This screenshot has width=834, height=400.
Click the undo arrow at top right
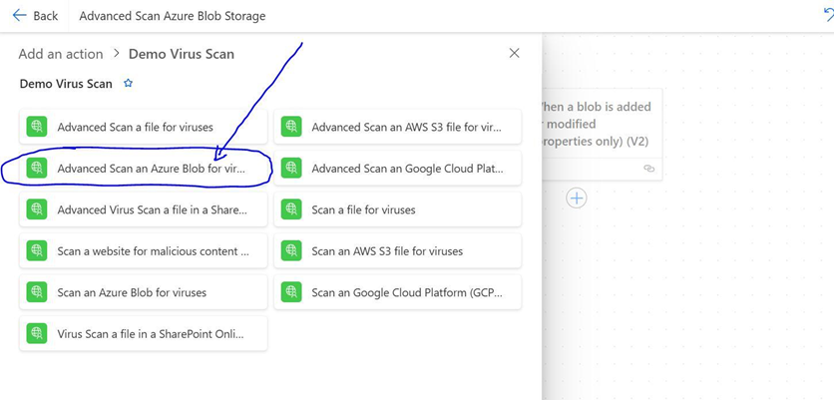coord(829,15)
